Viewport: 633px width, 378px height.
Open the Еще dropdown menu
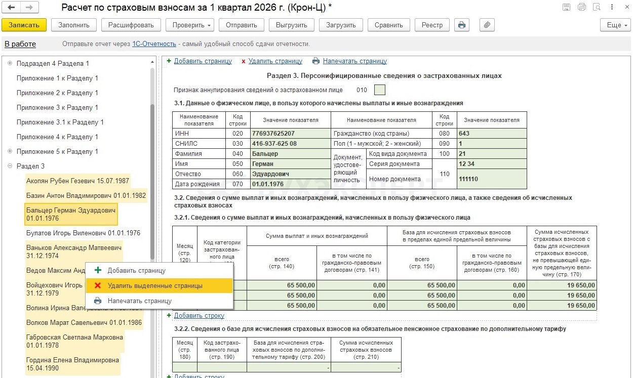[615, 25]
